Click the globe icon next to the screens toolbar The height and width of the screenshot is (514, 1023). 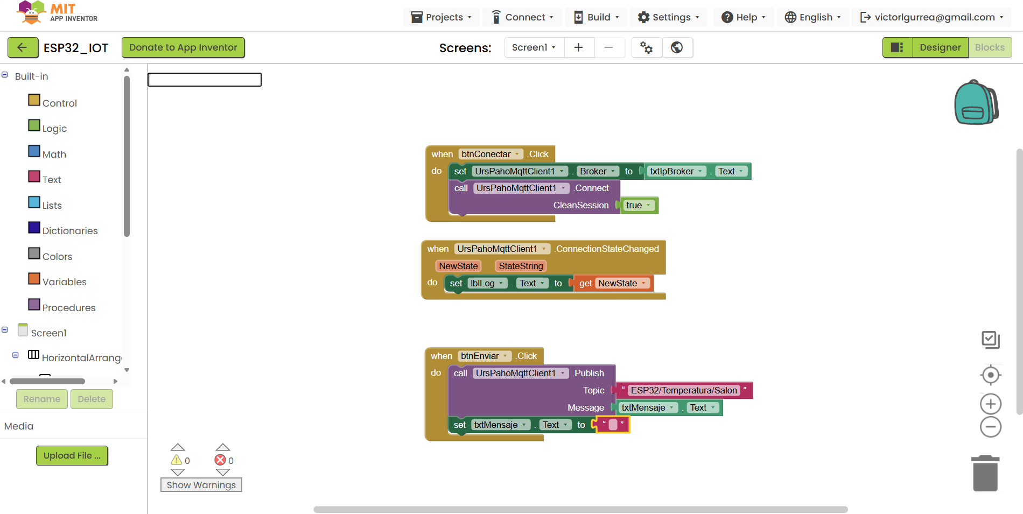677,47
